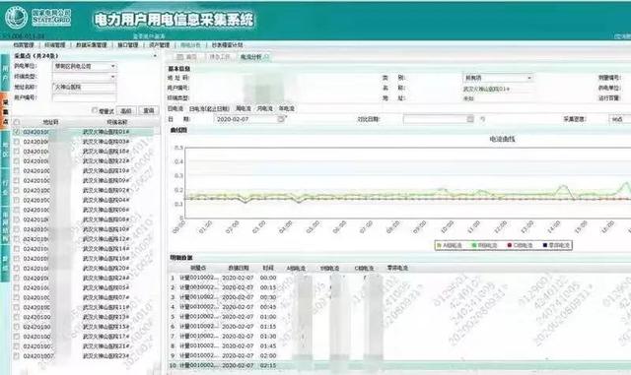The image size is (631, 375).
Task: Select the 日电流 sub-tab
Action: tap(175, 108)
